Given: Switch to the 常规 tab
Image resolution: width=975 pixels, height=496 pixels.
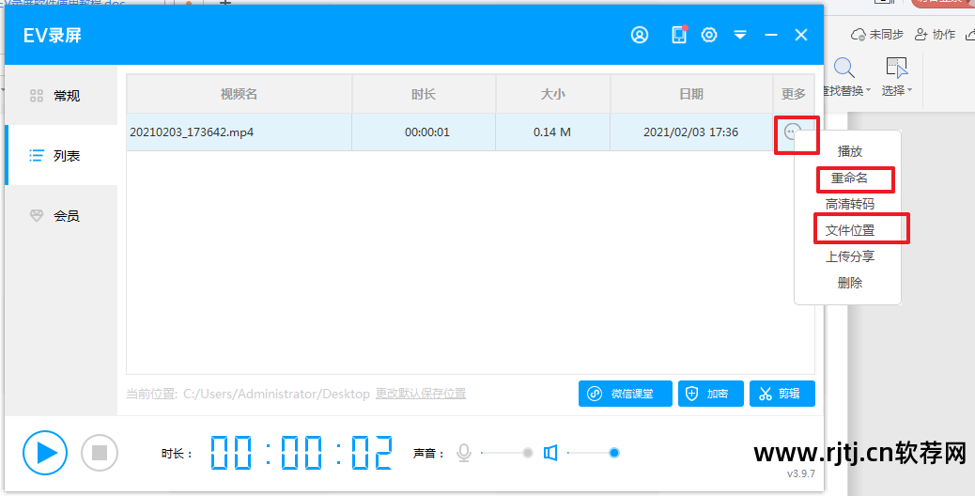Looking at the screenshot, I should click(x=61, y=95).
